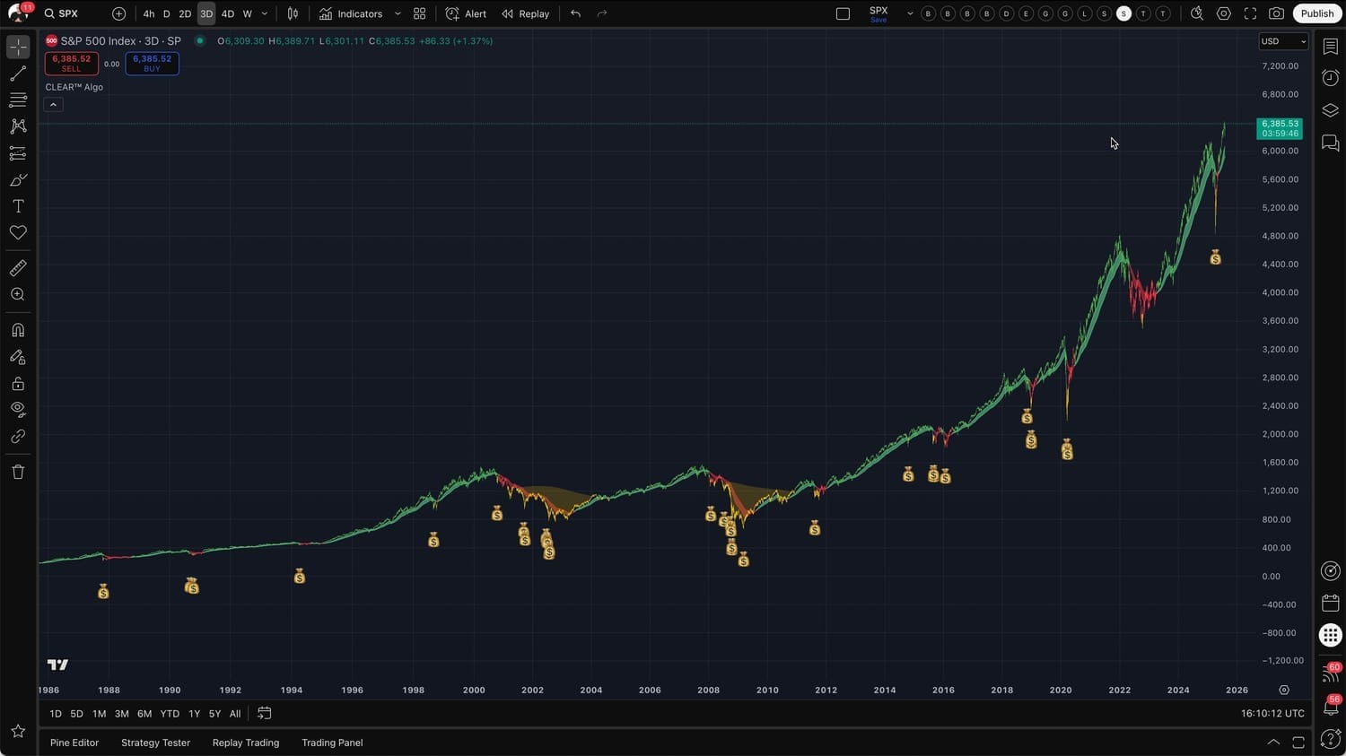Click the add symbol plus icon
This screenshot has width=1346, height=756.
pyautogui.click(x=118, y=13)
